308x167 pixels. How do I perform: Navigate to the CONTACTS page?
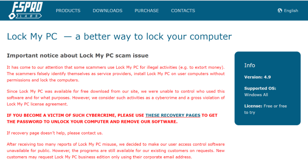coord(183,11)
